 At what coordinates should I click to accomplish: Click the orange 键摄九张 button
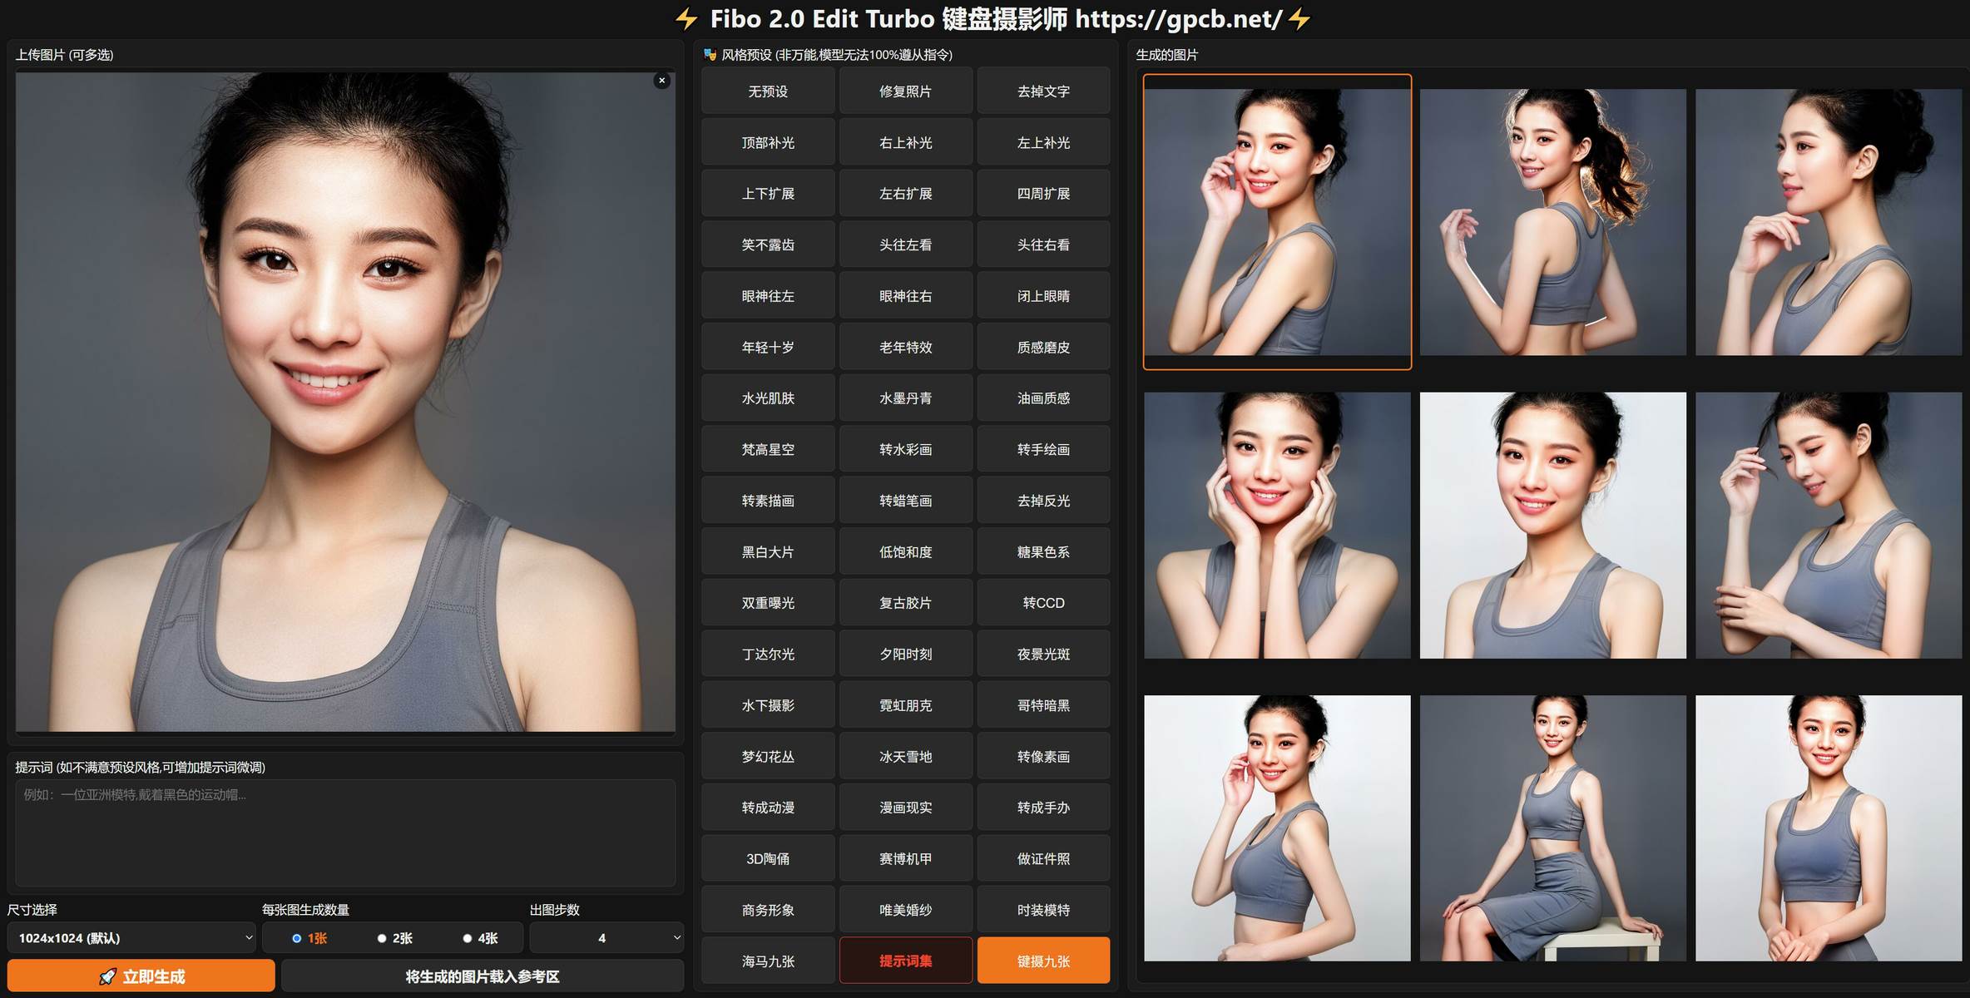click(1043, 961)
